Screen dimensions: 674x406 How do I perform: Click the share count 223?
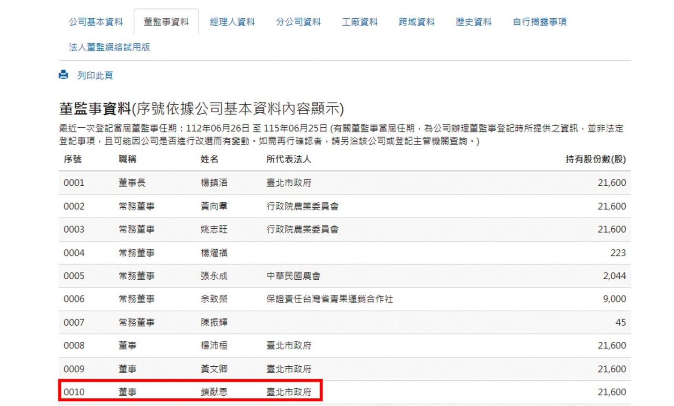(618, 253)
